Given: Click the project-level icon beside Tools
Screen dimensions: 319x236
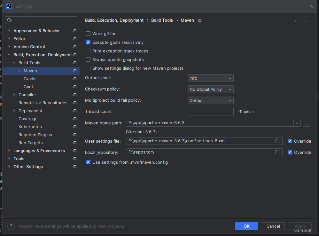Looking at the screenshot, I should coord(75,159).
